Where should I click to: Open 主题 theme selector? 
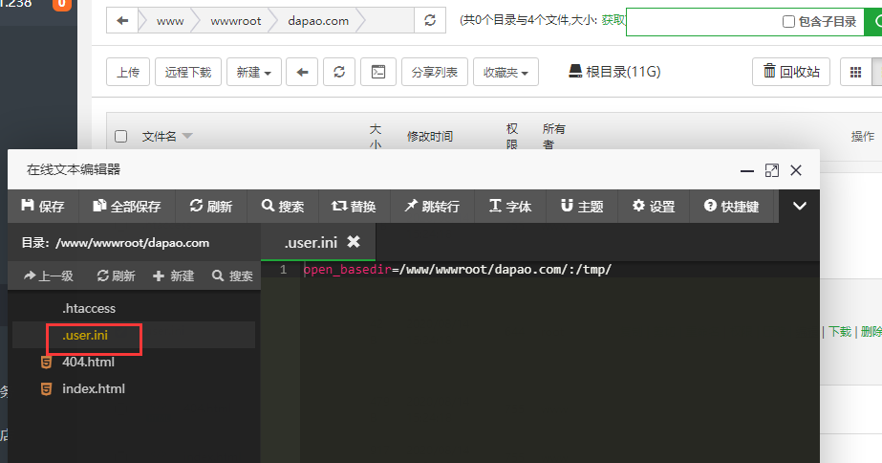[x=582, y=207]
